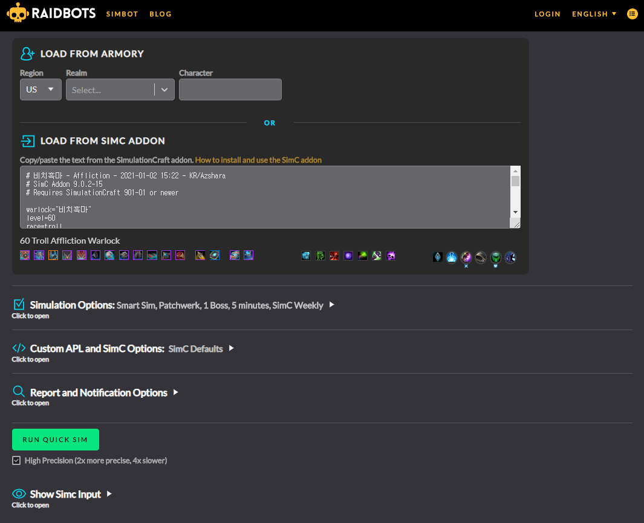Select the orange-bordered legendary shoulder item icon
The height and width of the screenshot is (523, 644).
[x=53, y=255]
